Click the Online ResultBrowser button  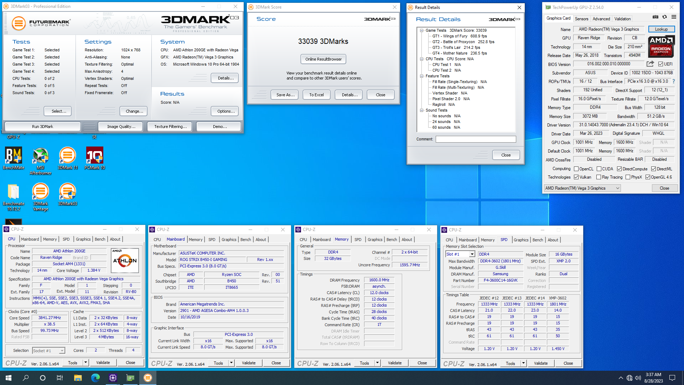(323, 59)
